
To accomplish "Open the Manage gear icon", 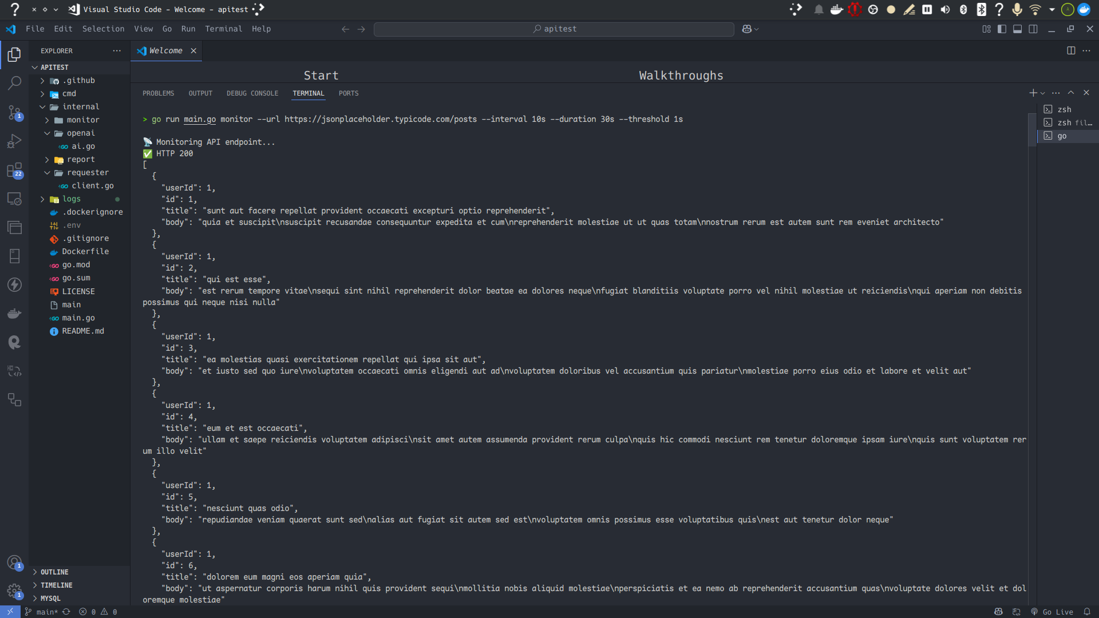I will [14, 591].
